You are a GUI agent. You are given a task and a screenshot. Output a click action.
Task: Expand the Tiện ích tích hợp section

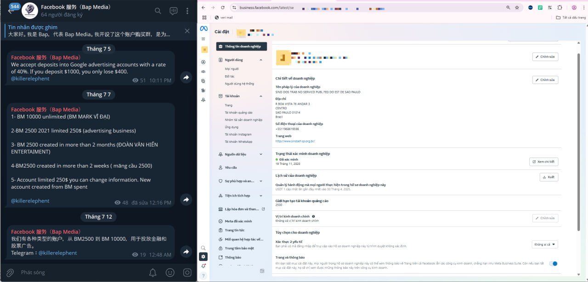261,196
